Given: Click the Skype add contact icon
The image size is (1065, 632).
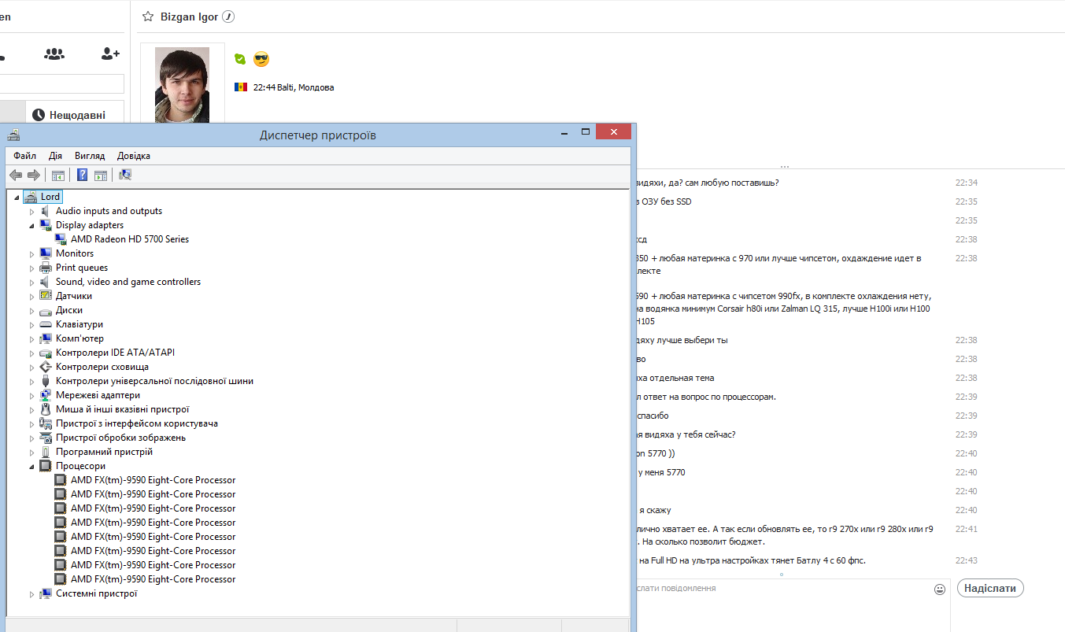Looking at the screenshot, I should 110,54.
